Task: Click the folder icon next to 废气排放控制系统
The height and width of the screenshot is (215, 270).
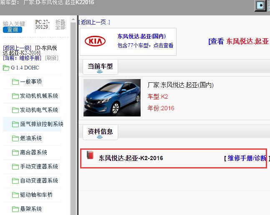Action: (x=15, y=124)
